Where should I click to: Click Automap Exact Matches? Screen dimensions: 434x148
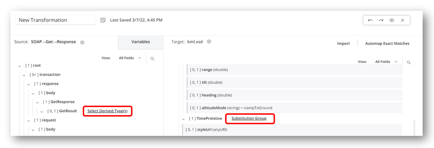pos(387,43)
